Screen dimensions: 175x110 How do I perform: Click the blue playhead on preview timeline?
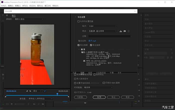coord(57,94)
